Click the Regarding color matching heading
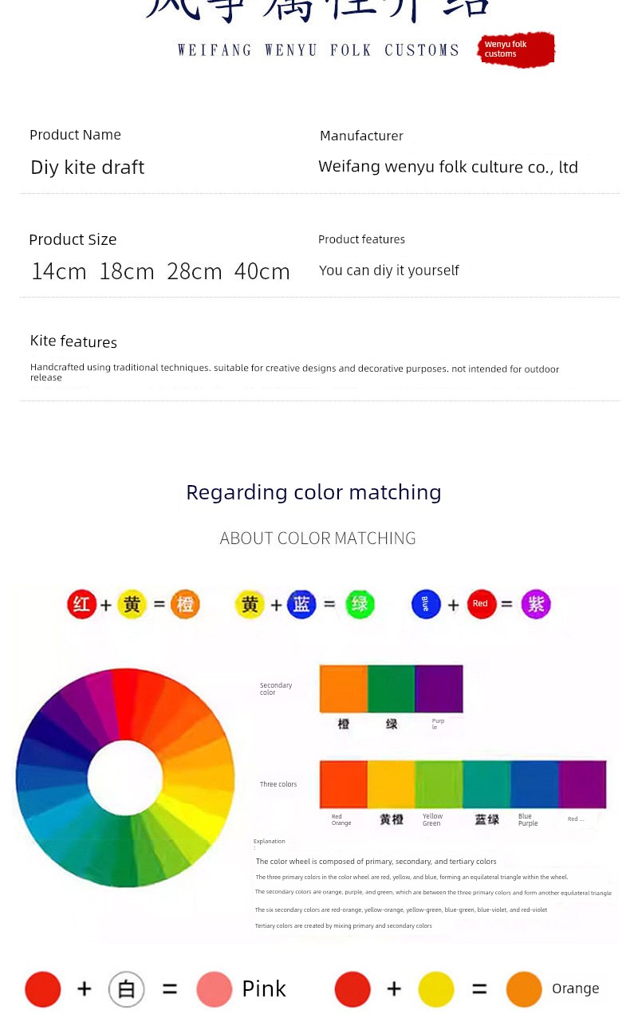The image size is (638, 1014). [313, 491]
